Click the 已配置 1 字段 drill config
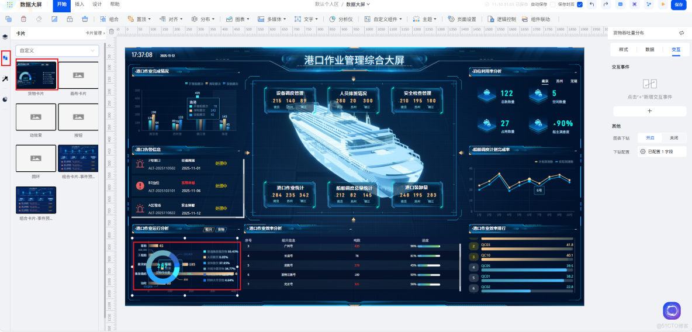Screen dimensions: 692x332 (x=662, y=151)
